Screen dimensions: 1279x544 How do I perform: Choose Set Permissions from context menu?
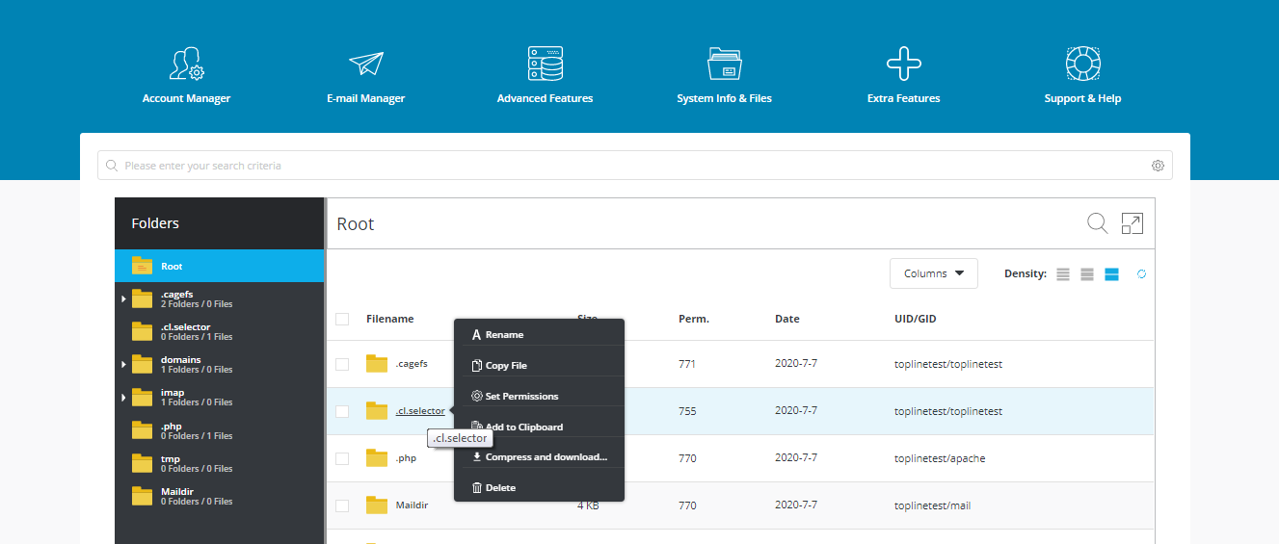[540, 396]
